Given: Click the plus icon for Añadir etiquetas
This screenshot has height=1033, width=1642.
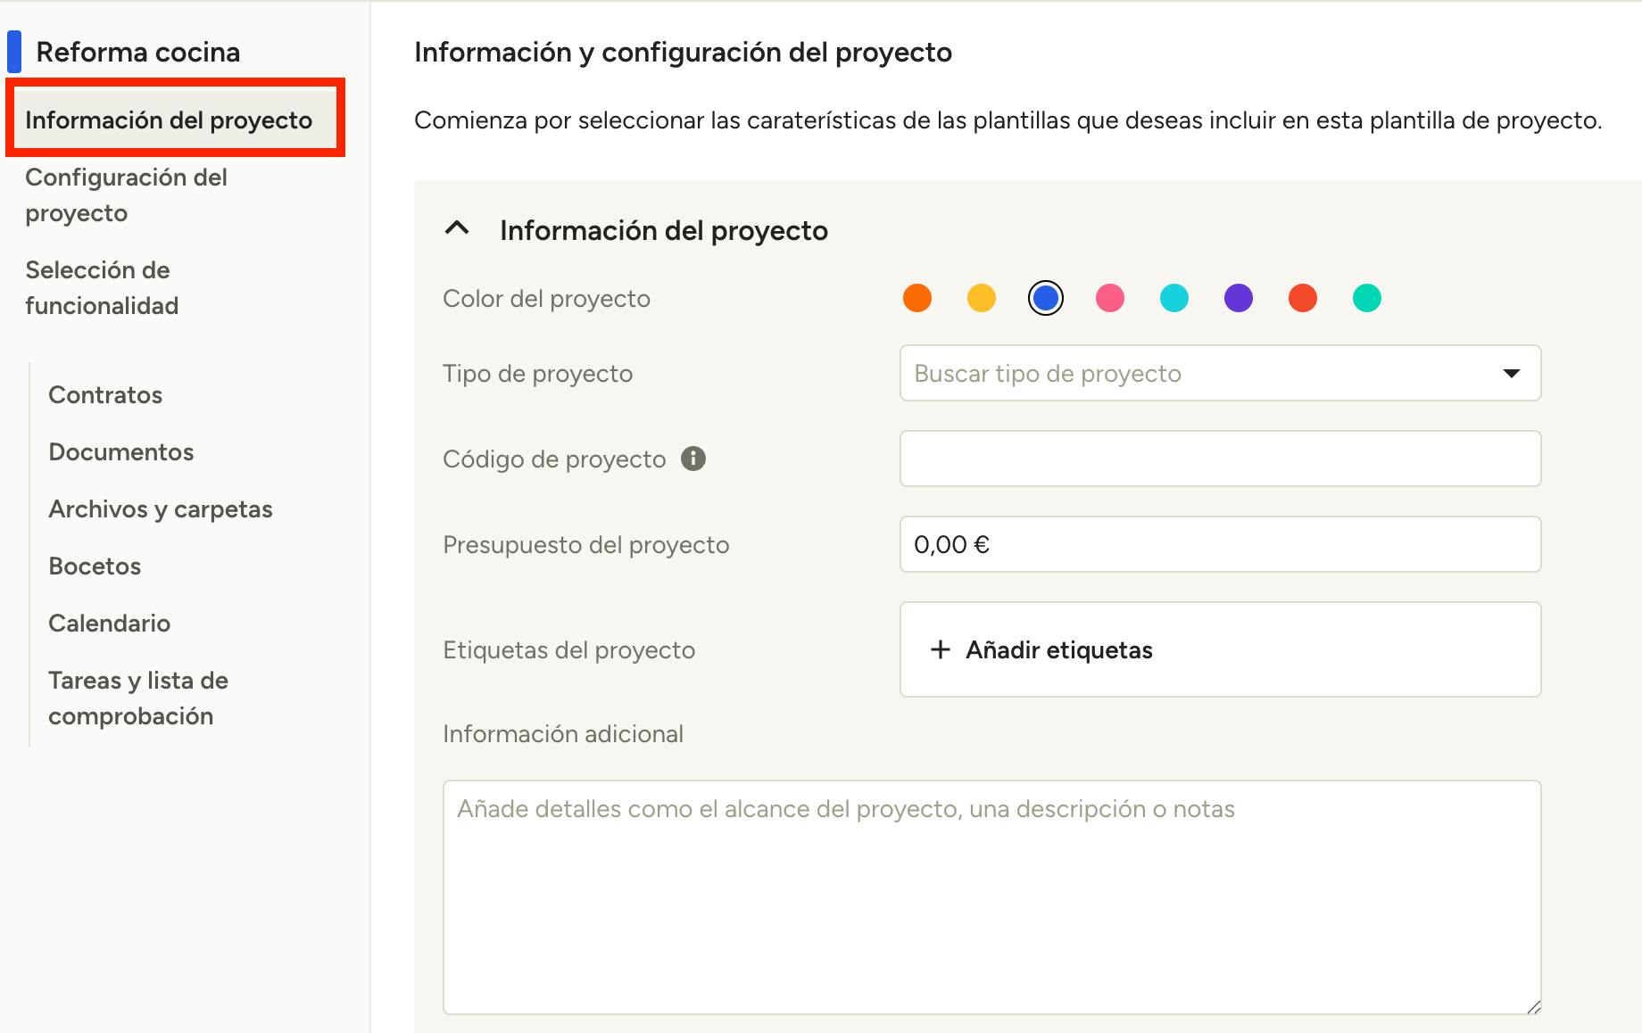Looking at the screenshot, I should pyautogui.click(x=940, y=649).
